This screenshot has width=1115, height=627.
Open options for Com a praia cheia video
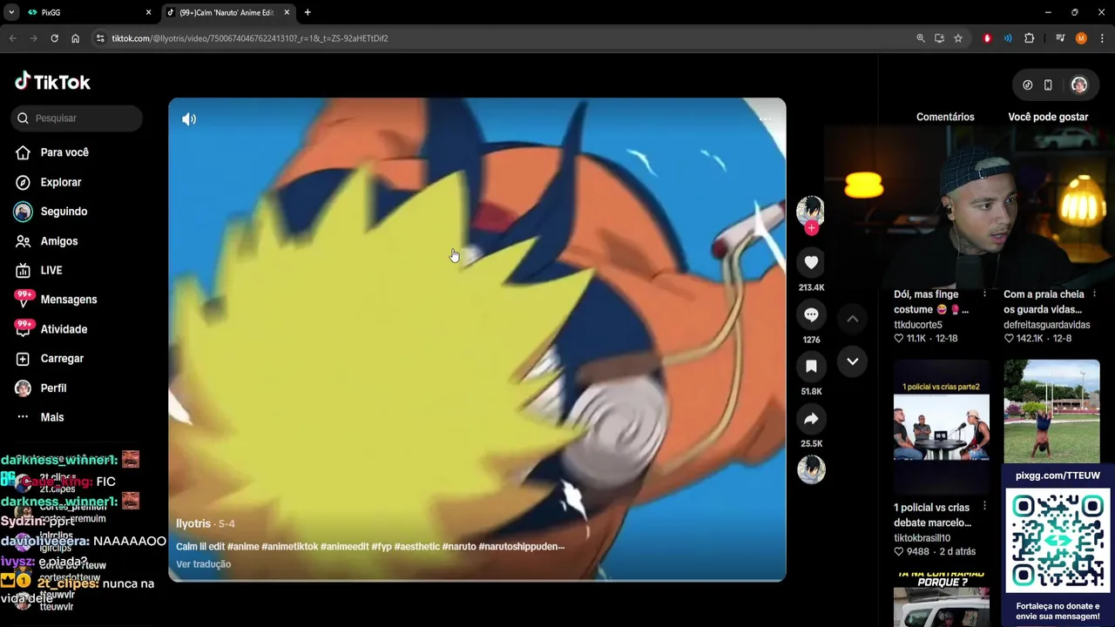(1094, 294)
